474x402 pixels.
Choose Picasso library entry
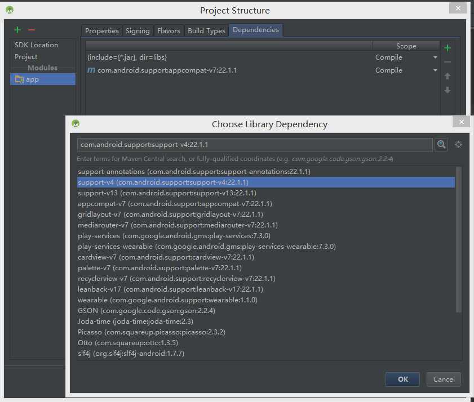pos(266,332)
